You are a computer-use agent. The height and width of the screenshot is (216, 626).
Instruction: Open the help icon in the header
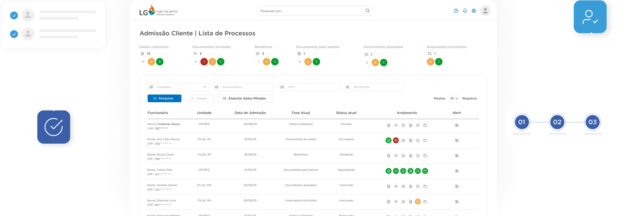pos(456,11)
